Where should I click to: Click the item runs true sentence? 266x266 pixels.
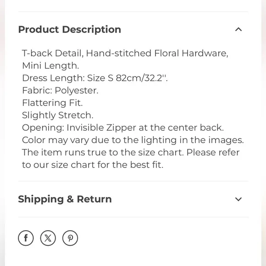pyautogui.click(x=103, y=152)
